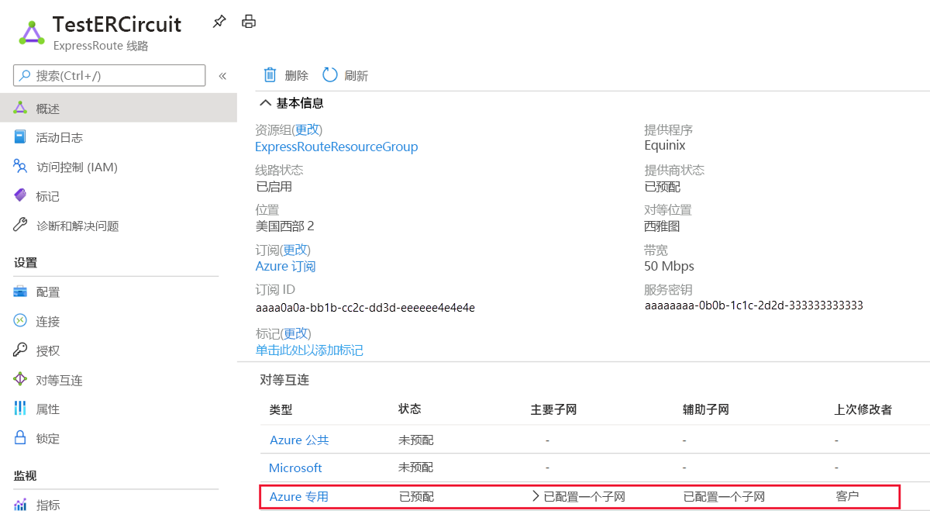Click the 美国西部 2 location value
This screenshot has height=521, width=930.
(x=284, y=226)
